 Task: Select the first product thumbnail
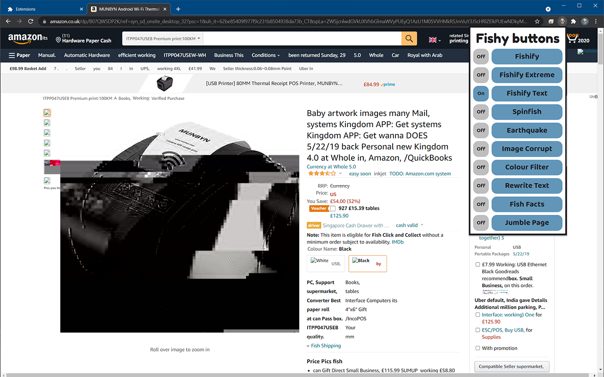click(x=47, y=113)
